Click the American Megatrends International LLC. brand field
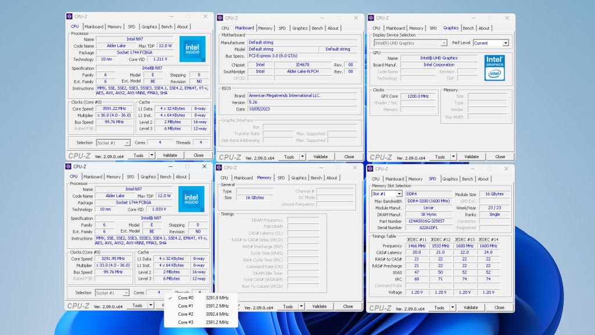This screenshot has height=335, width=595. tap(302, 96)
